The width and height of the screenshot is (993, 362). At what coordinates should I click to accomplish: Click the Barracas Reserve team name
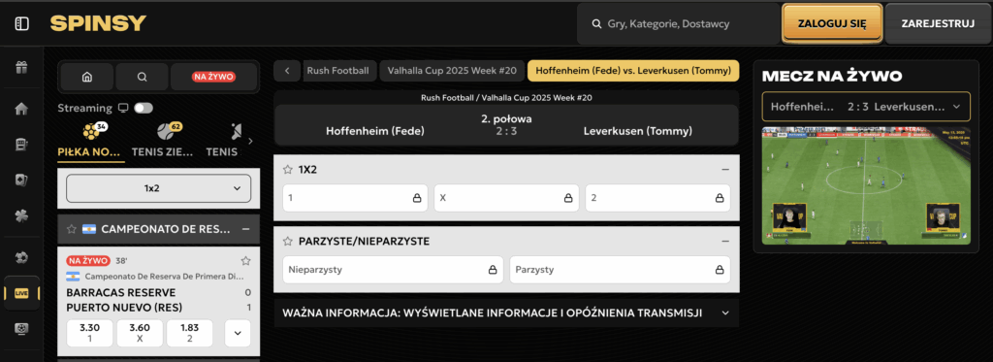pyautogui.click(x=121, y=293)
